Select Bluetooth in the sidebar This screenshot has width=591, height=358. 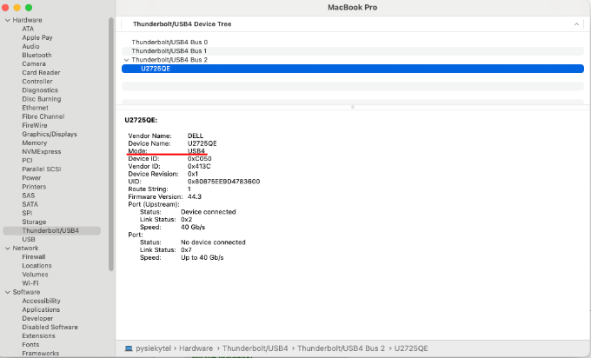(x=37, y=55)
